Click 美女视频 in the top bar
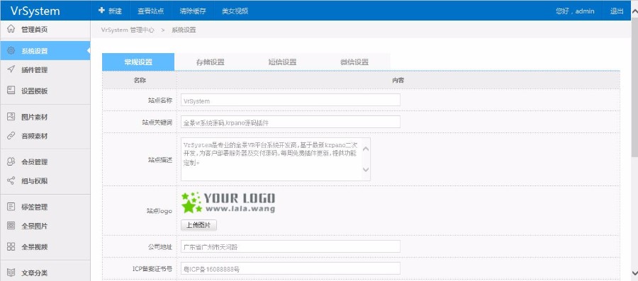The image size is (638, 281). pyautogui.click(x=235, y=11)
